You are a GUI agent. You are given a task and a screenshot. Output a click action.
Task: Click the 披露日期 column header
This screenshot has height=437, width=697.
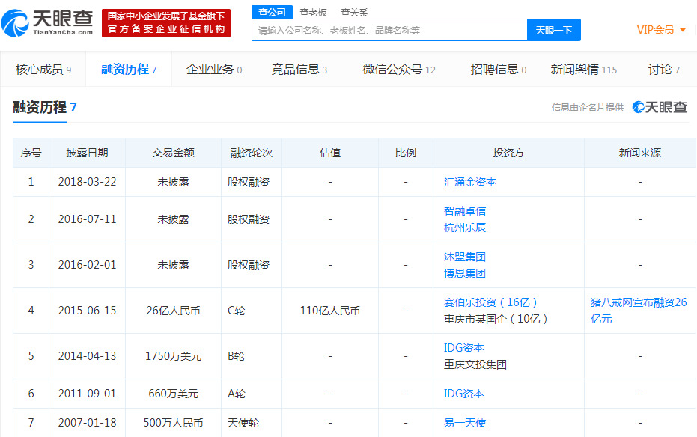87,153
